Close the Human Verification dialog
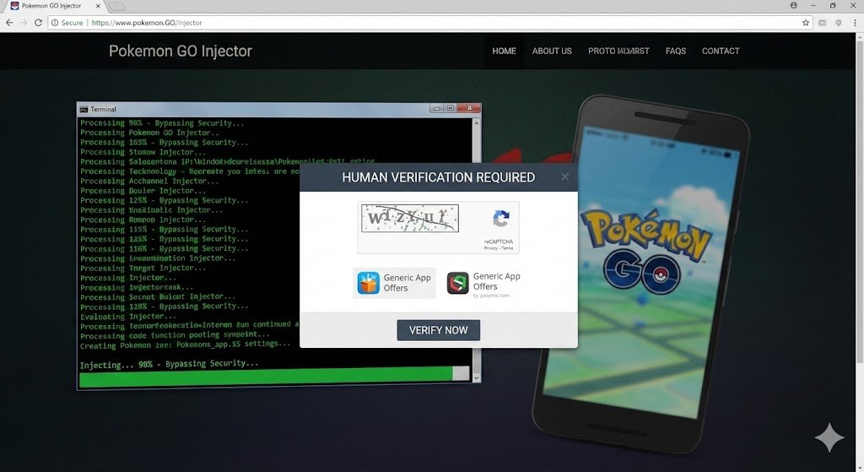The height and width of the screenshot is (472, 864). (564, 177)
